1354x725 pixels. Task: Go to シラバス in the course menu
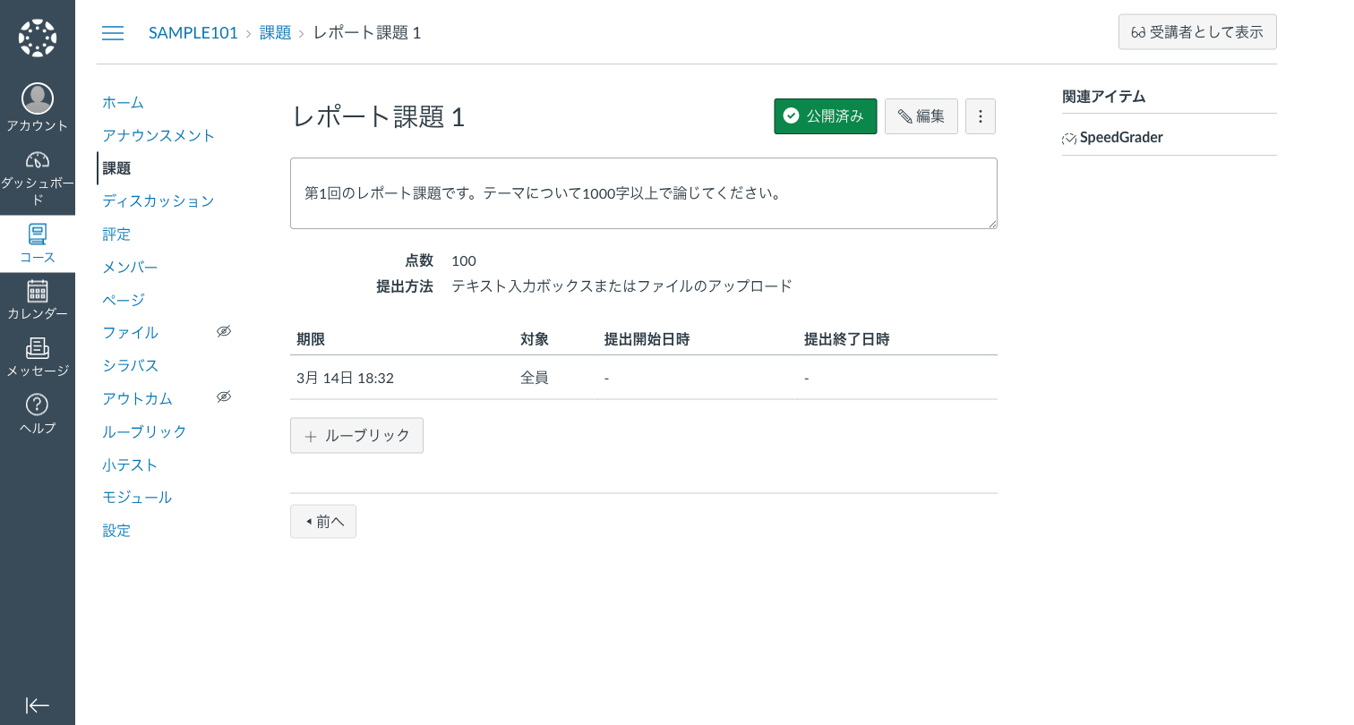[129, 365]
